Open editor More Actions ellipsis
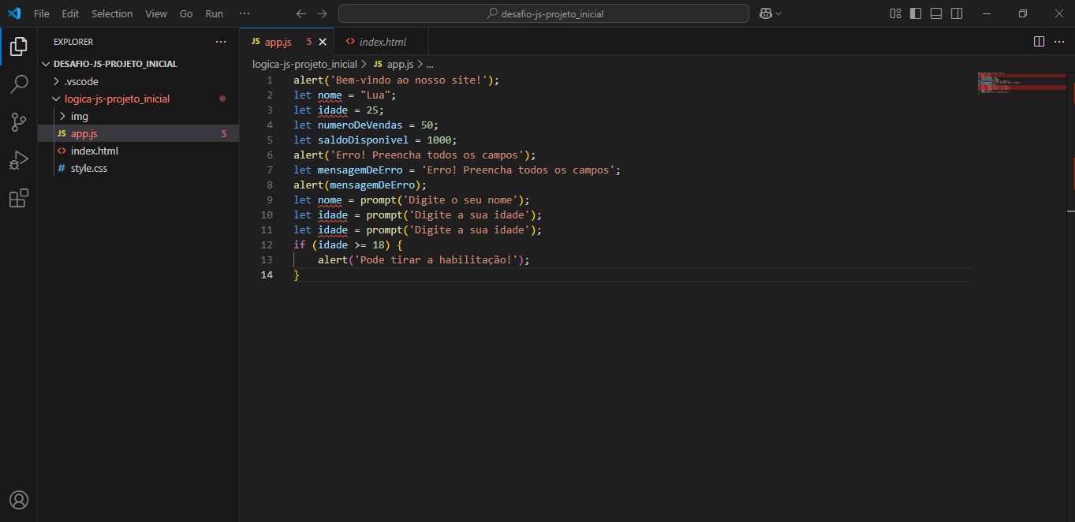This screenshot has width=1075, height=522. click(x=1059, y=41)
